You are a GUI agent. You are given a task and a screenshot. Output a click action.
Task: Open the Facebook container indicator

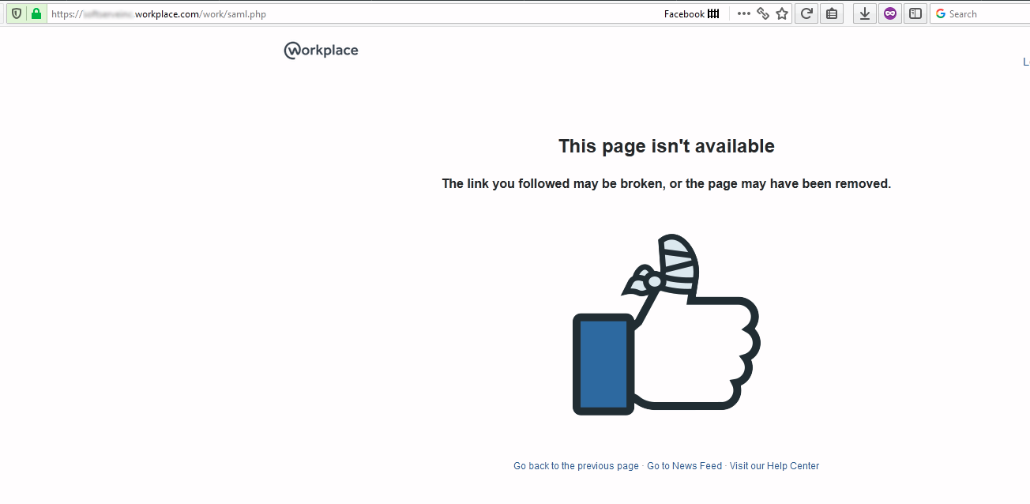(692, 13)
